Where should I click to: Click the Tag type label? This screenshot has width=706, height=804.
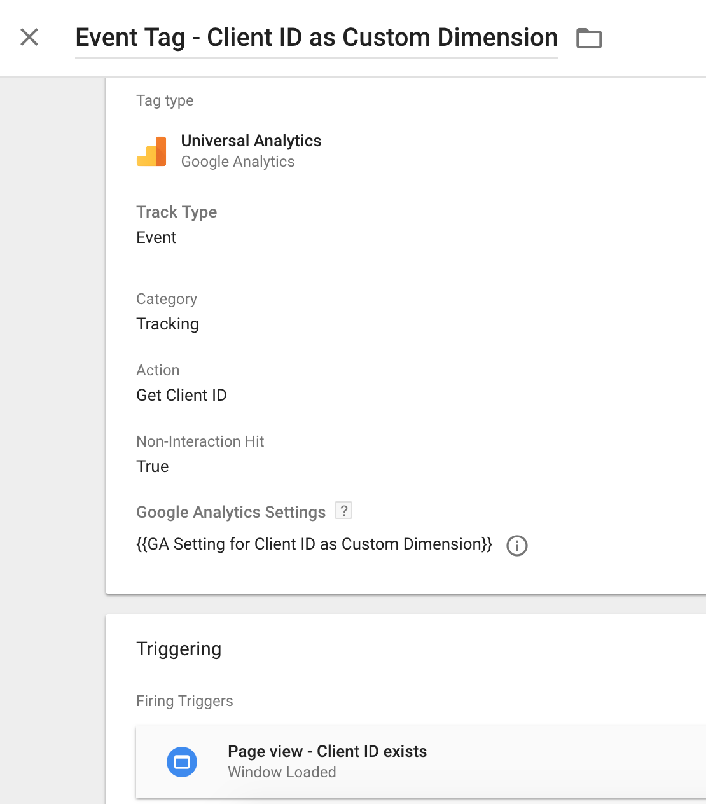[x=165, y=100]
